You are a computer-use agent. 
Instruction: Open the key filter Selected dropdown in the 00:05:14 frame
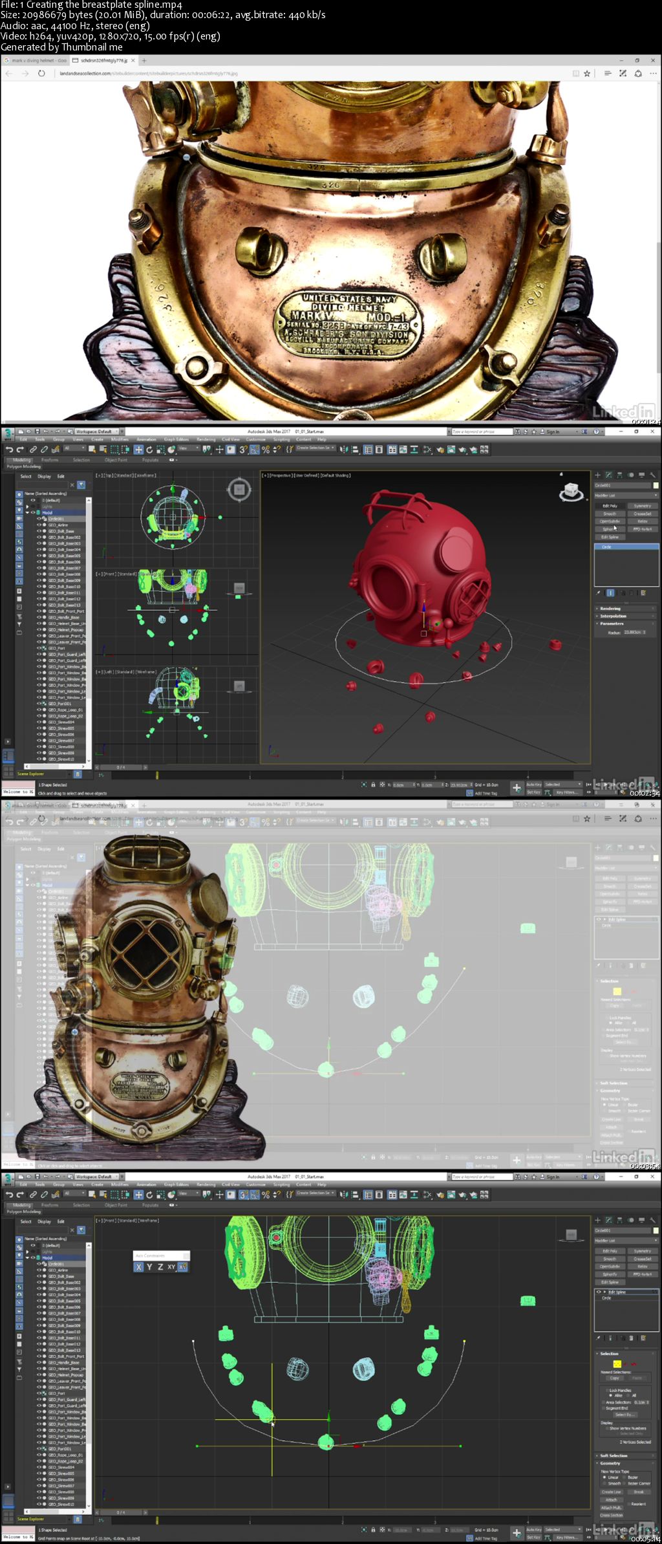coord(563,1530)
